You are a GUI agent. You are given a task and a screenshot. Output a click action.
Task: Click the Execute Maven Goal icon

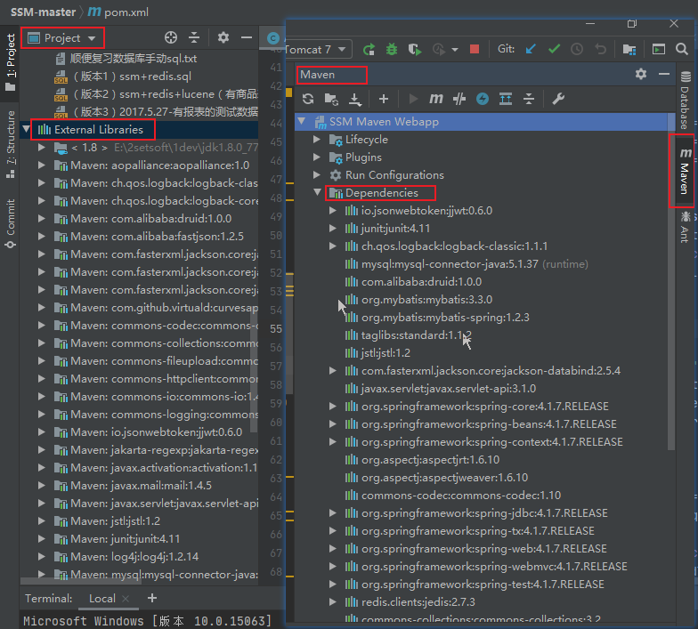pos(436,99)
